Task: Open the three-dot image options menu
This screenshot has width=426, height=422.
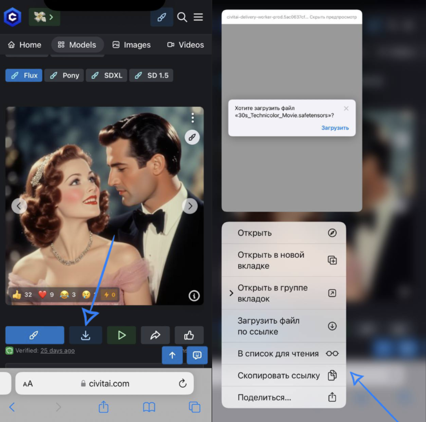Action: (x=193, y=118)
